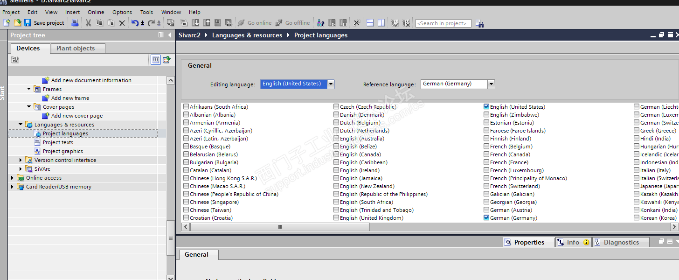
Task: Click Project tree collapse panel icon
Action: [x=169, y=35]
